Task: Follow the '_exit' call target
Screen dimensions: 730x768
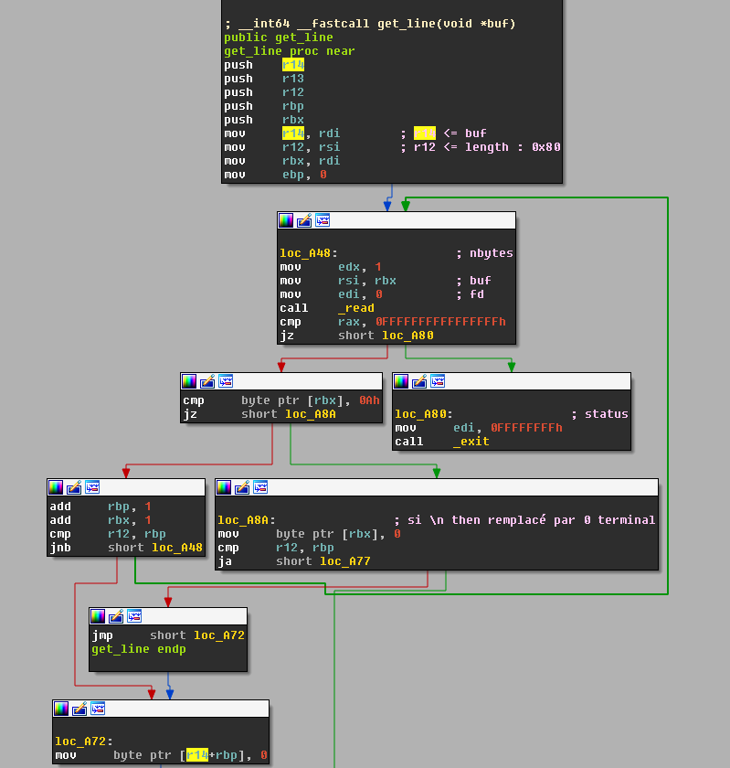Action: 471,442
